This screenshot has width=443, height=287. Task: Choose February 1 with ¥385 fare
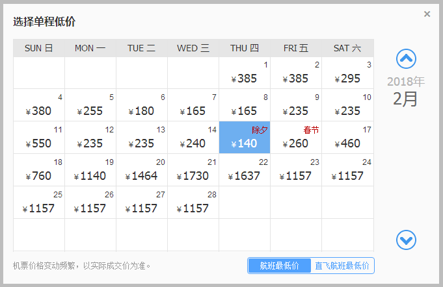pos(245,73)
